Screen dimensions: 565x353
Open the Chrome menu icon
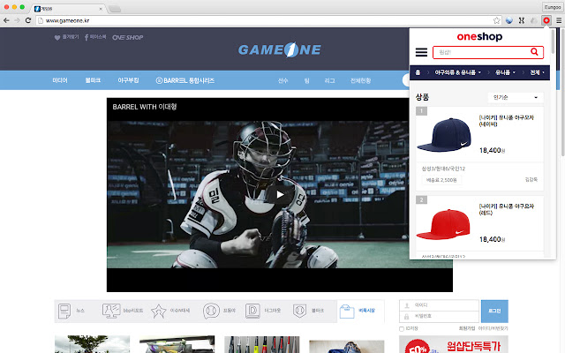click(x=559, y=20)
